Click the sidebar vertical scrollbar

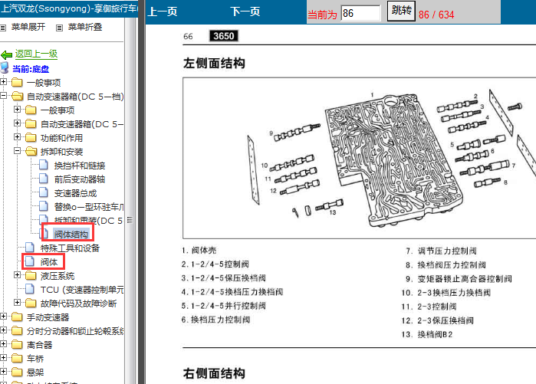pyautogui.click(x=130, y=201)
